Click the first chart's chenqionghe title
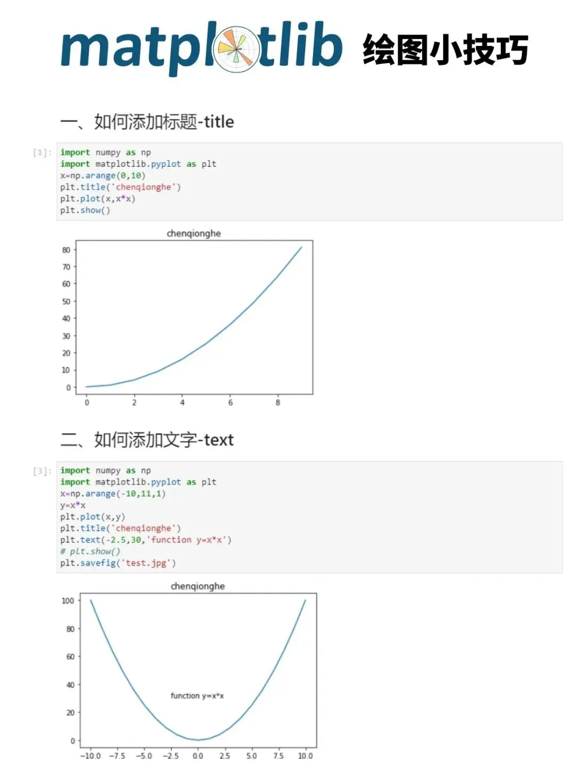This screenshot has width=575, height=769. pos(194,233)
